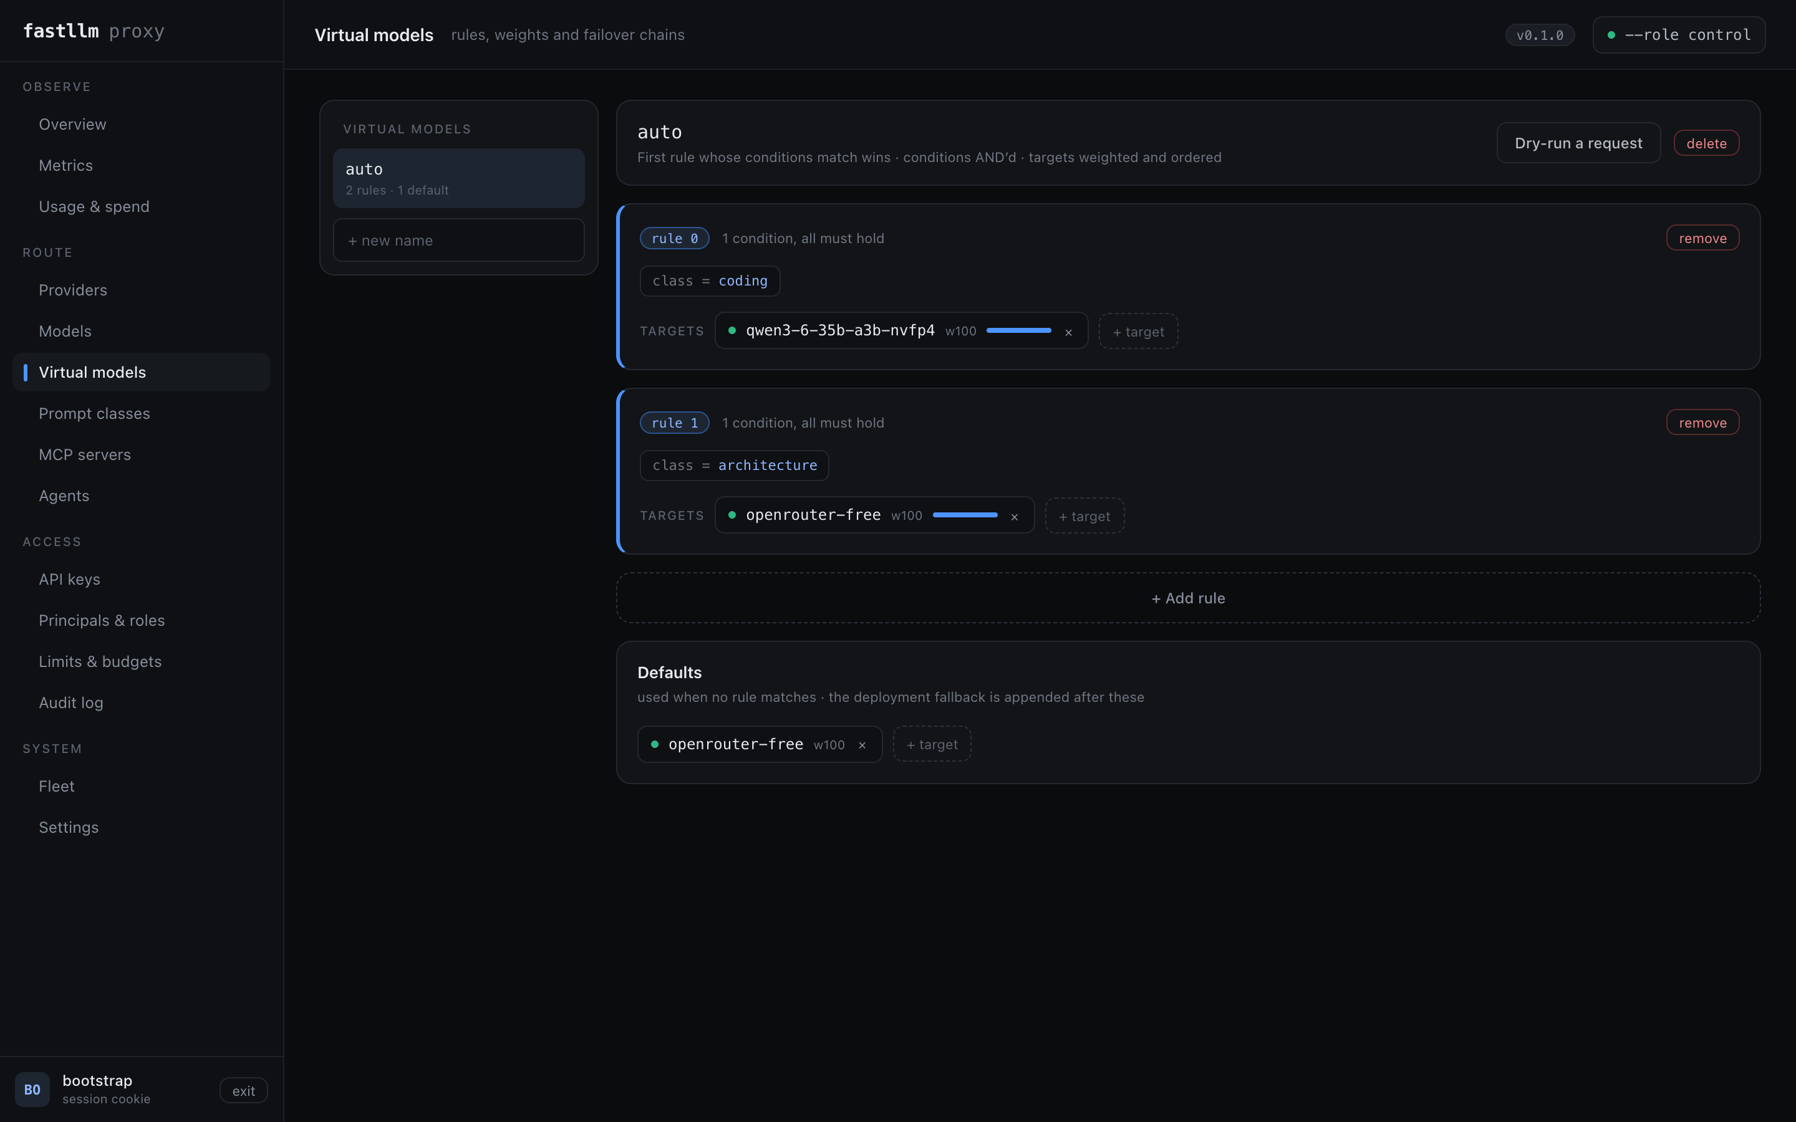Adjust weight slider for qwen3-6-35b-a3b-nvfp4

pos(1018,331)
